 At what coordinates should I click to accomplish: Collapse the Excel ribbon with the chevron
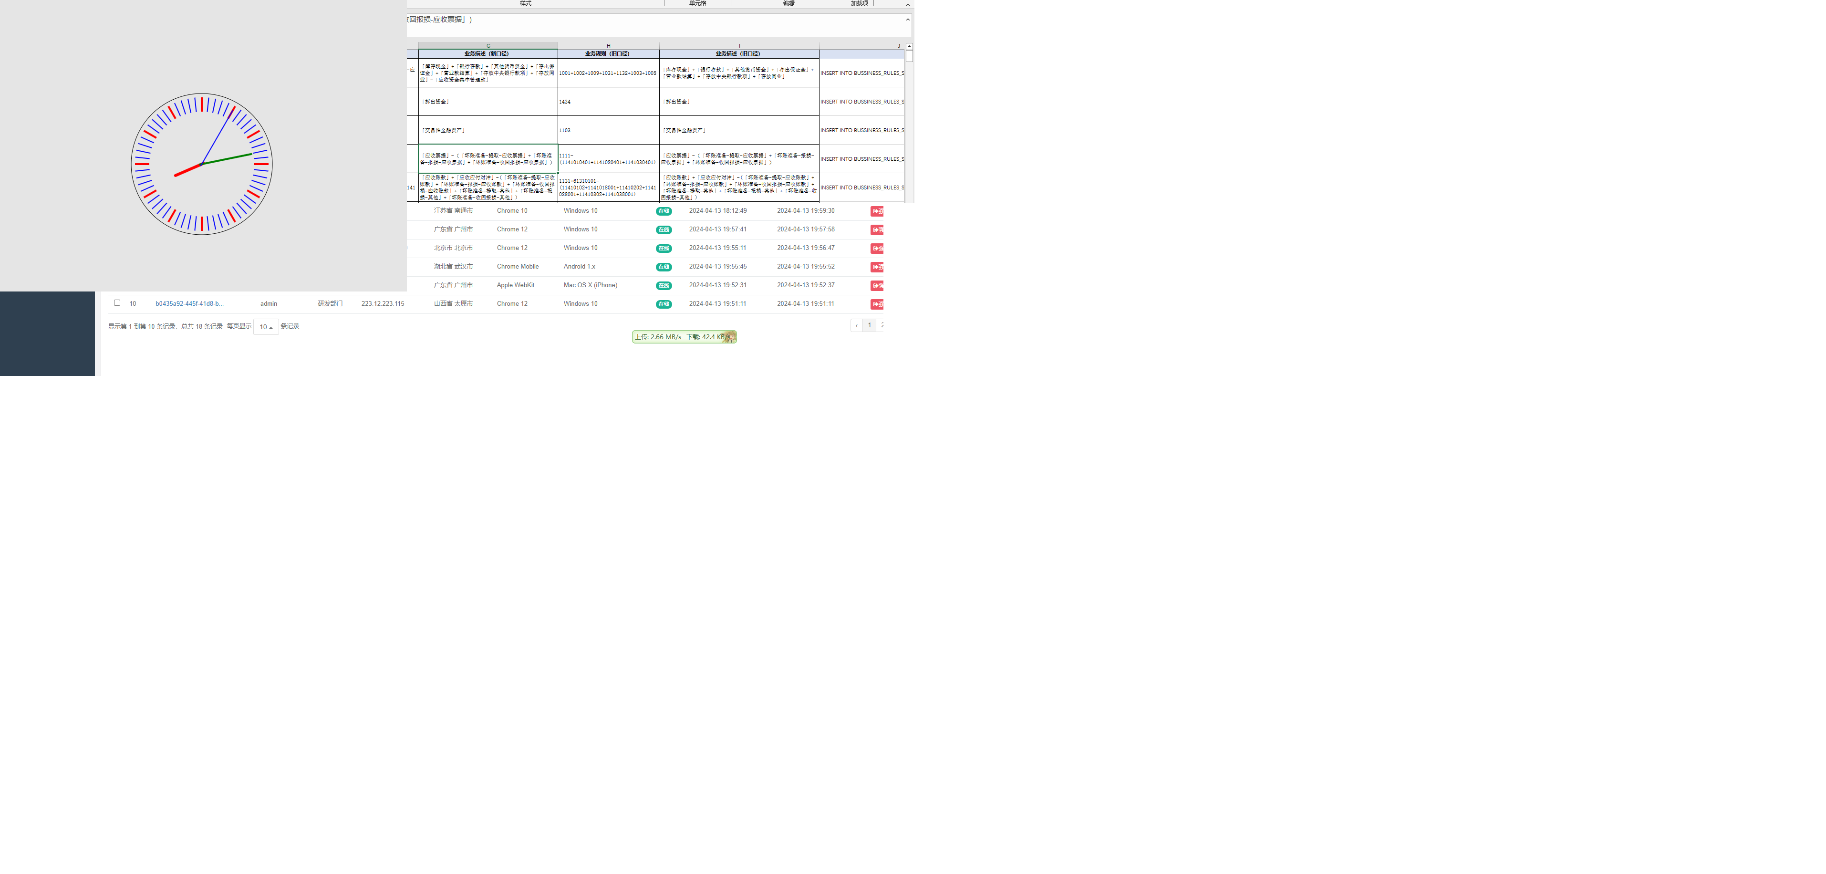(x=907, y=5)
